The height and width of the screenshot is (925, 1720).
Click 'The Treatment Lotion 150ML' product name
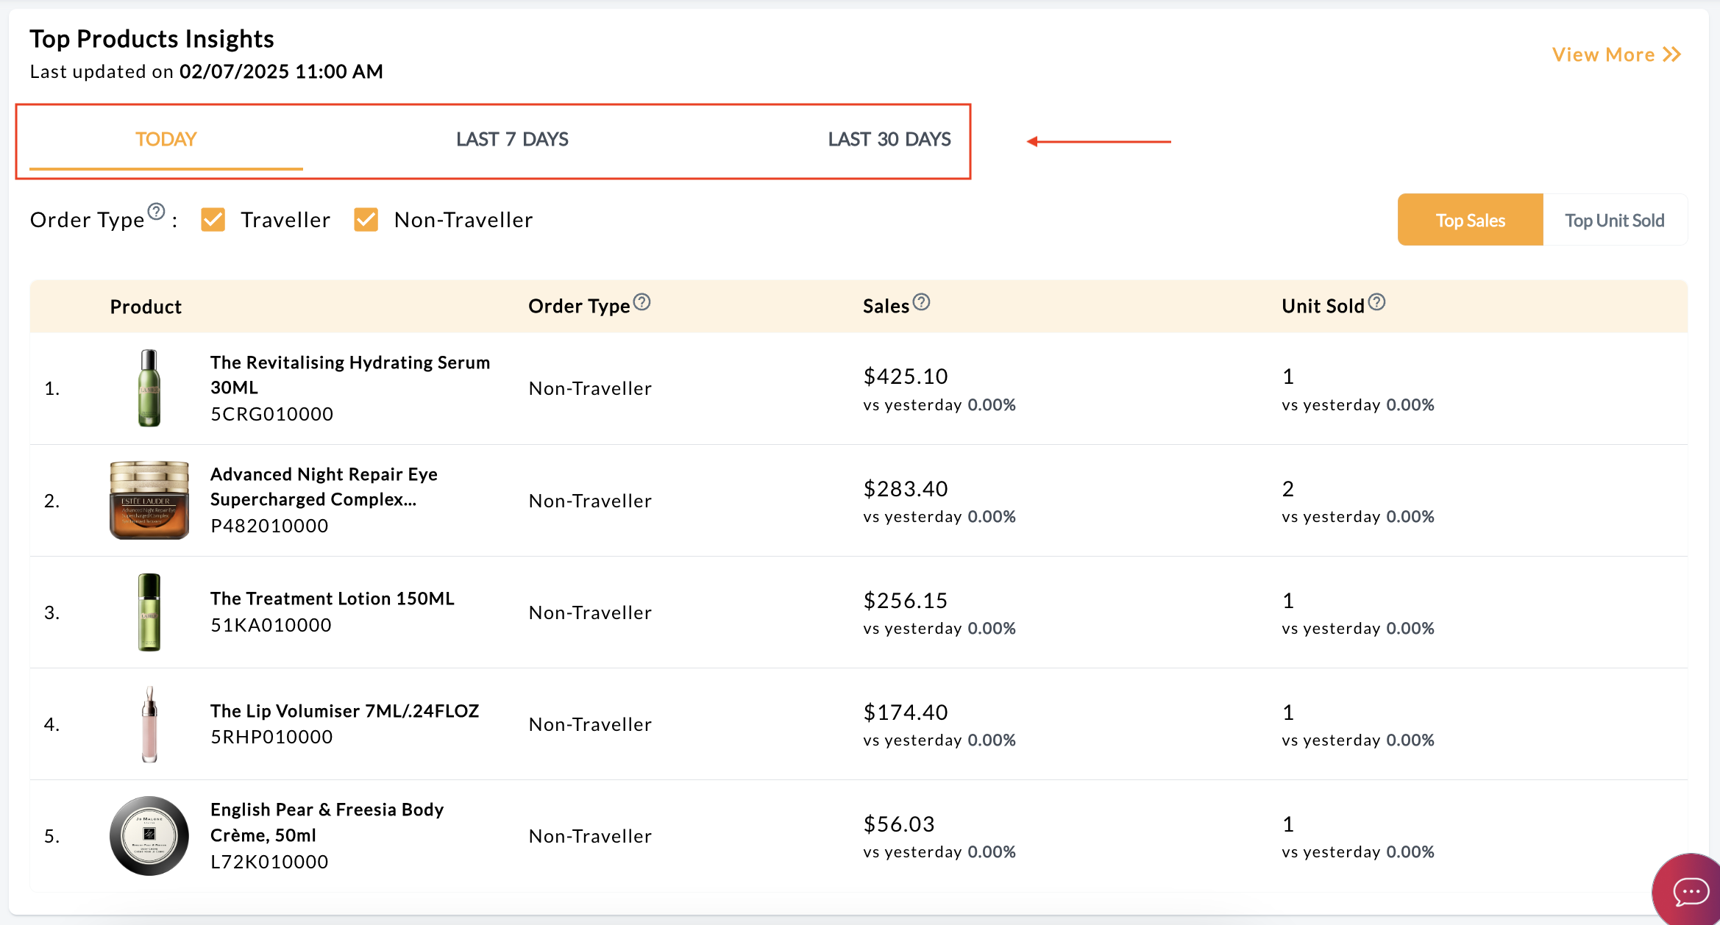(x=333, y=599)
